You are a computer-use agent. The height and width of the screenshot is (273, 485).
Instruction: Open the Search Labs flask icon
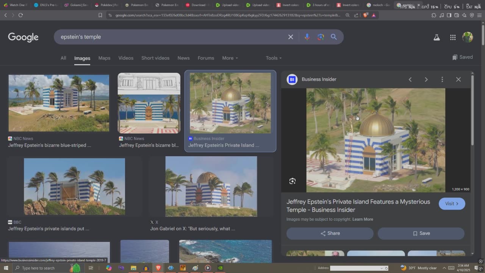[x=437, y=37]
